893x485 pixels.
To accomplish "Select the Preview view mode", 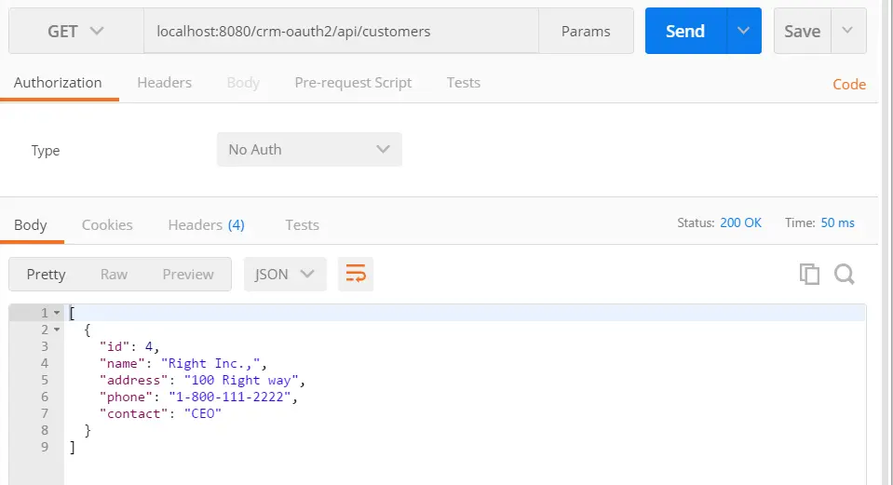I will point(188,274).
